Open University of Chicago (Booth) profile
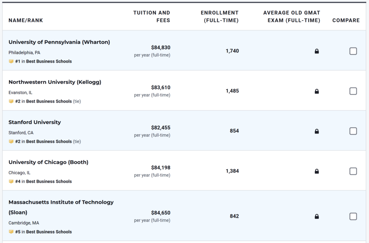The image size is (369, 243). pos(48,162)
